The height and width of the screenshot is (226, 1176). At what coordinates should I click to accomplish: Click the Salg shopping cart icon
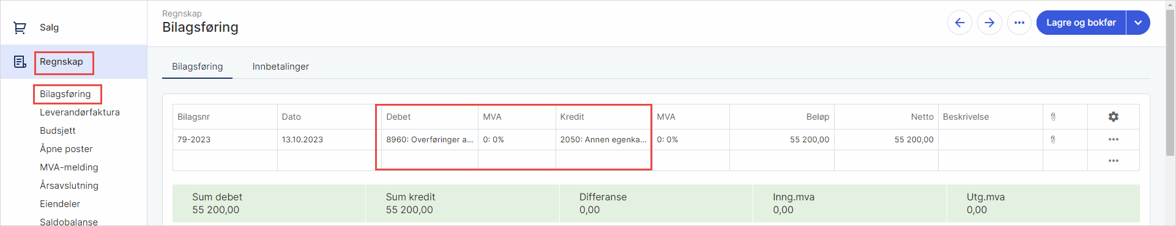click(20, 27)
